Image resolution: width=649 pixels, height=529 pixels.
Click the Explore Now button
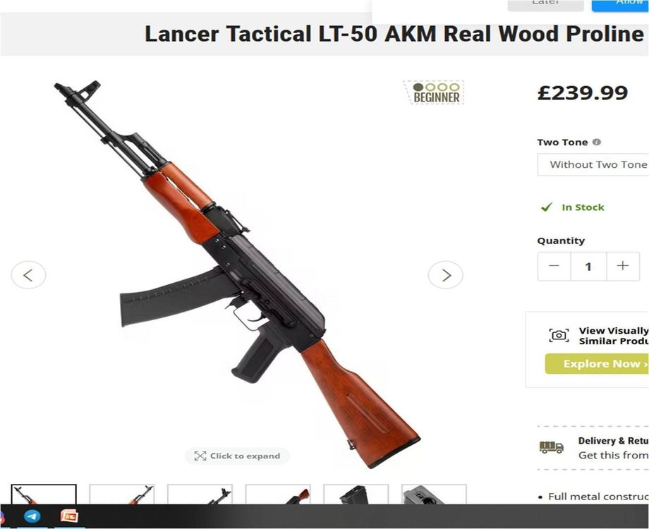click(597, 363)
